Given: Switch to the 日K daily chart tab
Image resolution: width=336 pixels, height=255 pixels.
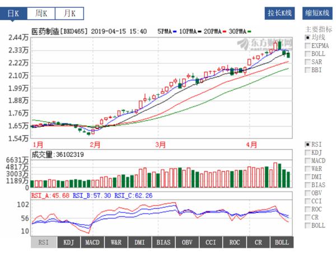Looking at the screenshot, I should [13, 13].
